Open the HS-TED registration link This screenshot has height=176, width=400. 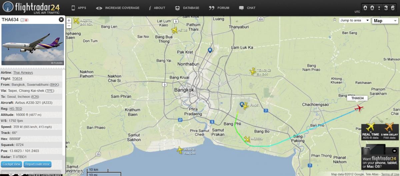point(16,109)
